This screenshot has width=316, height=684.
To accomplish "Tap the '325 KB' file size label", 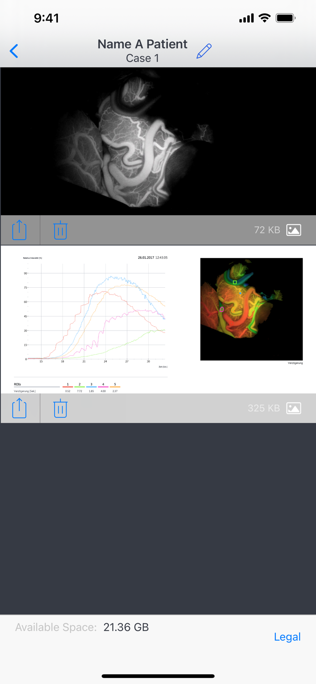I will click(264, 408).
